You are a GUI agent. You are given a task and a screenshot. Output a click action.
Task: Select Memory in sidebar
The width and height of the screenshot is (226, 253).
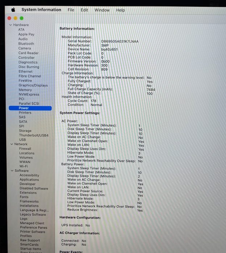tap(25, 90)
